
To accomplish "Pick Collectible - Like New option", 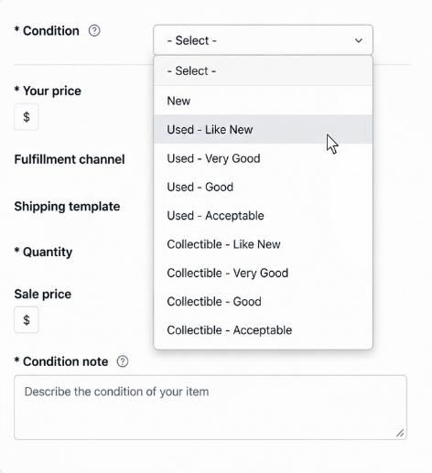I will point(263,244).
